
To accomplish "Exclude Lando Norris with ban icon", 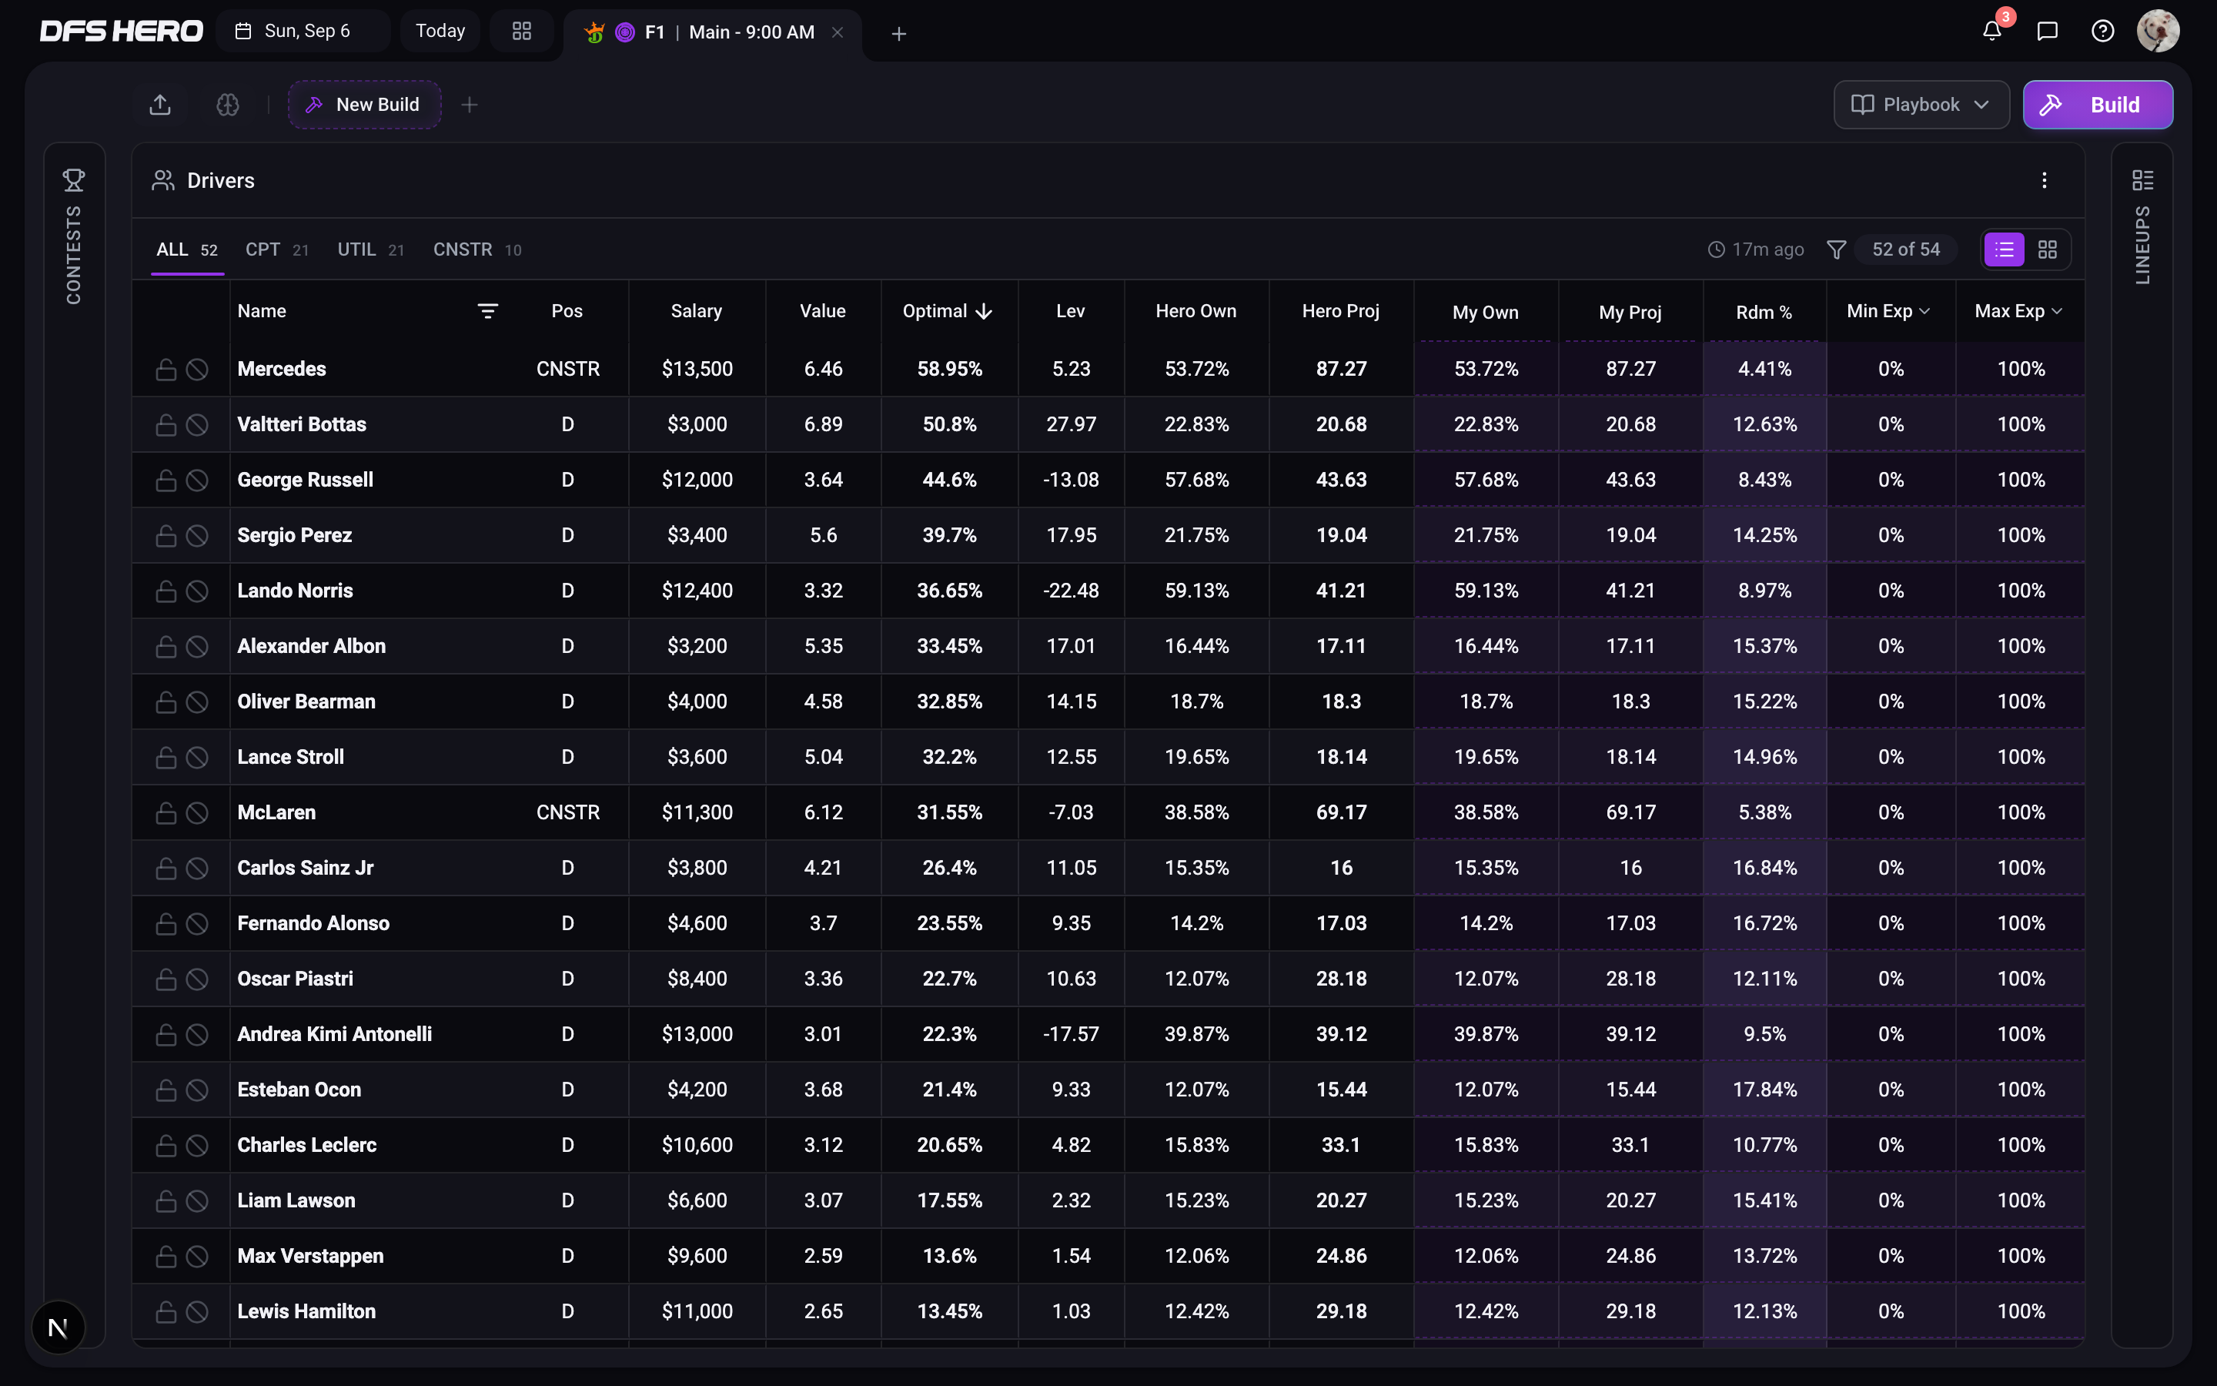I will click(197, 591).
